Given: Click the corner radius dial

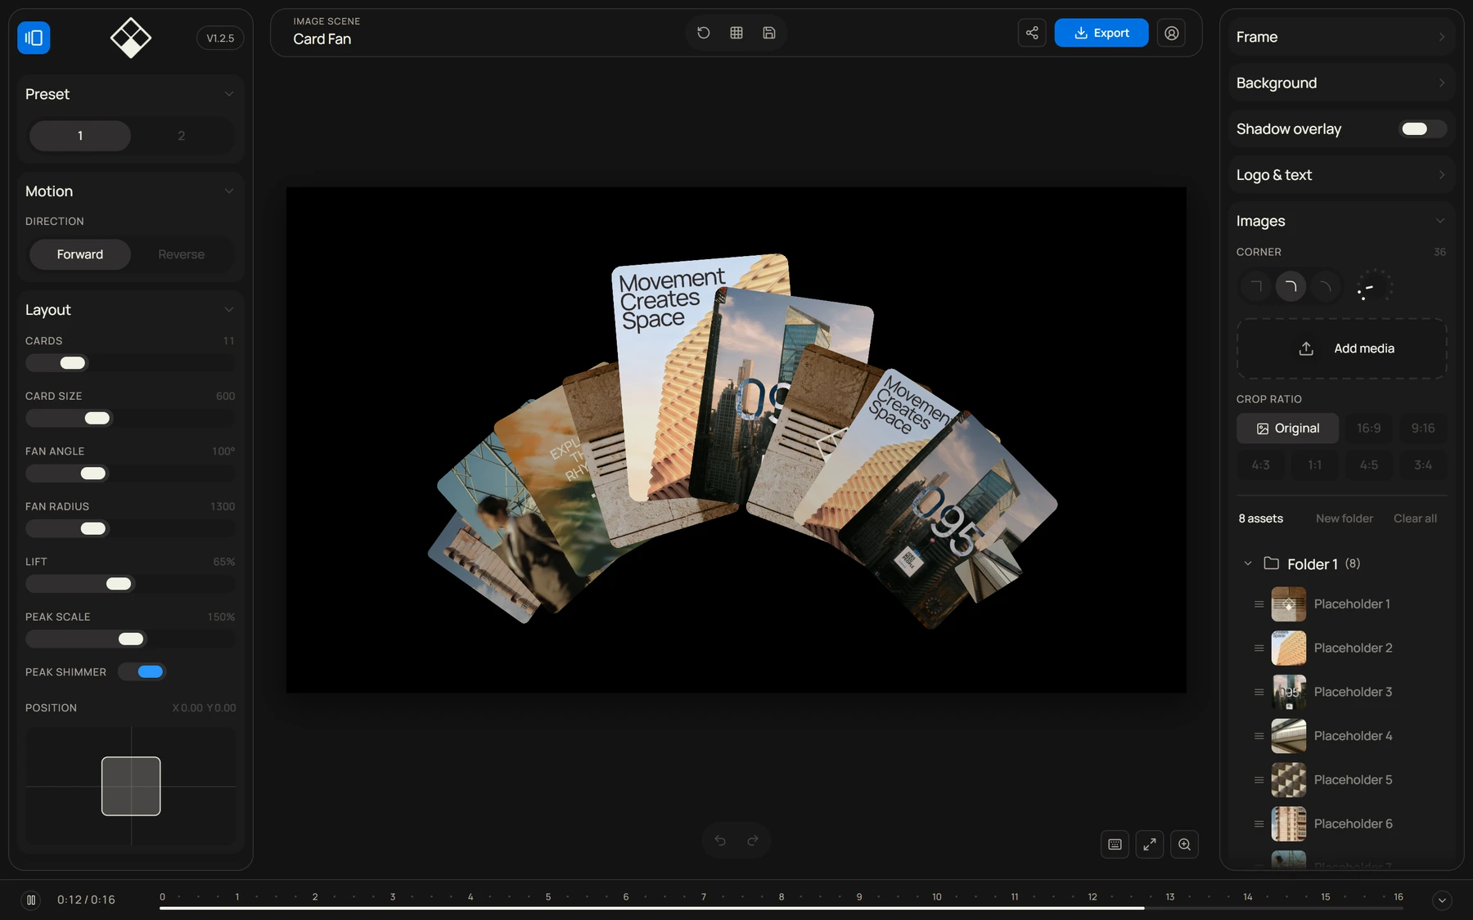Looking at the screenshot, I should [1375, 287].
